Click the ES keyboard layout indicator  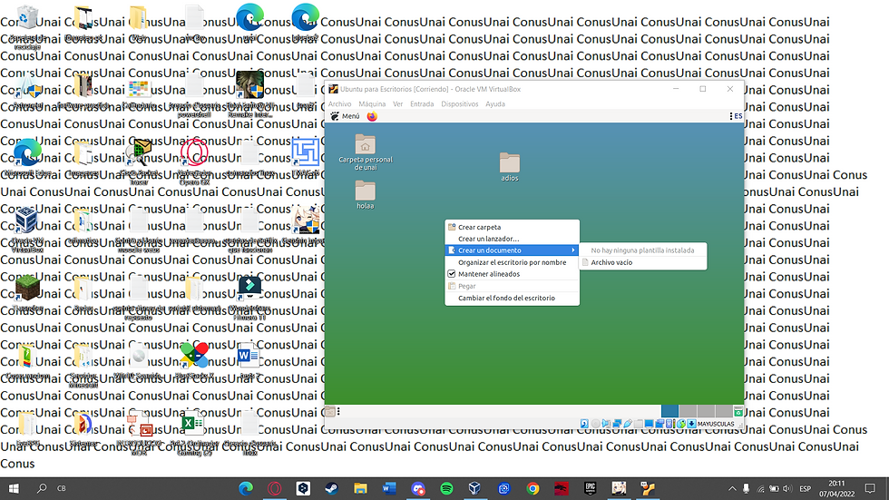(737, 115)
